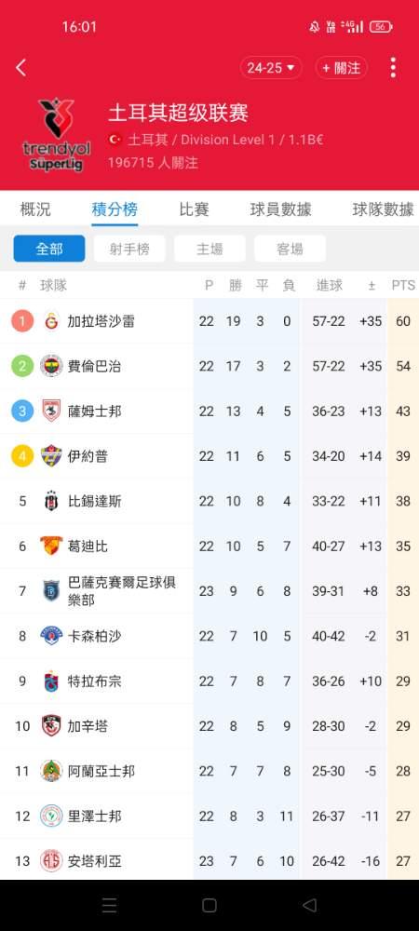Tap the 特拉布宗 team crest
The height and width of the screenshot is (931, 419).
point(51,681)
